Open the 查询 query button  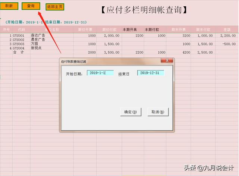click(x=31, y=6)
